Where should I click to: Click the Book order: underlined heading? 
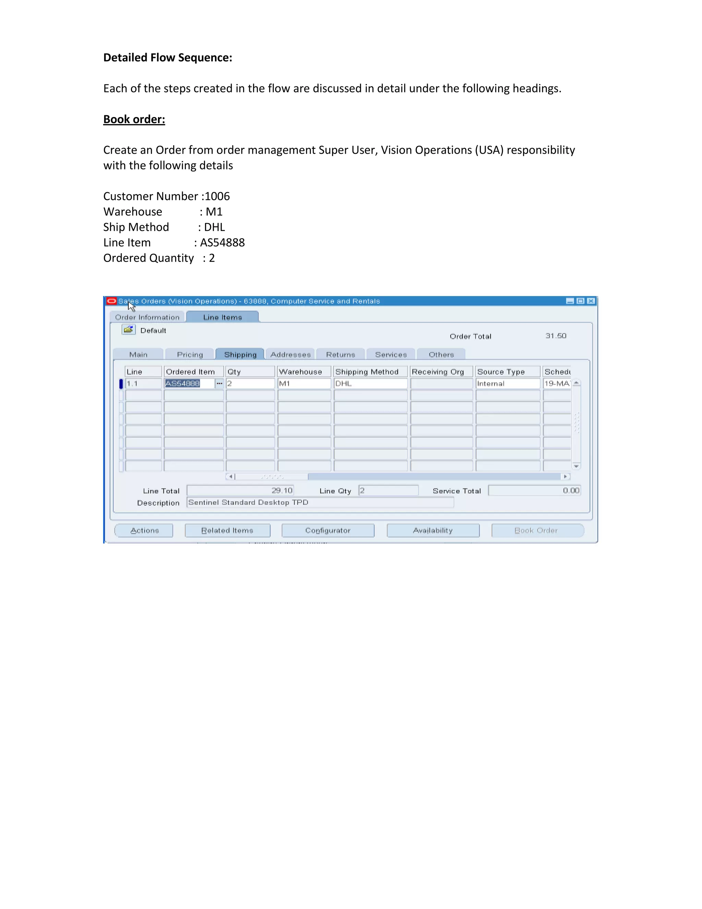point(134,119)
